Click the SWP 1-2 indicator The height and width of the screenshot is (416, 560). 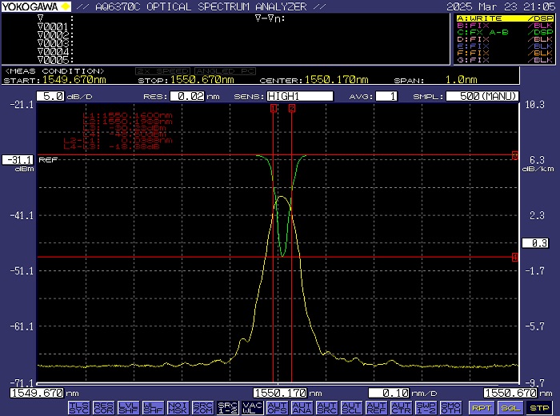pyautogui.click(x=426, y=407)
